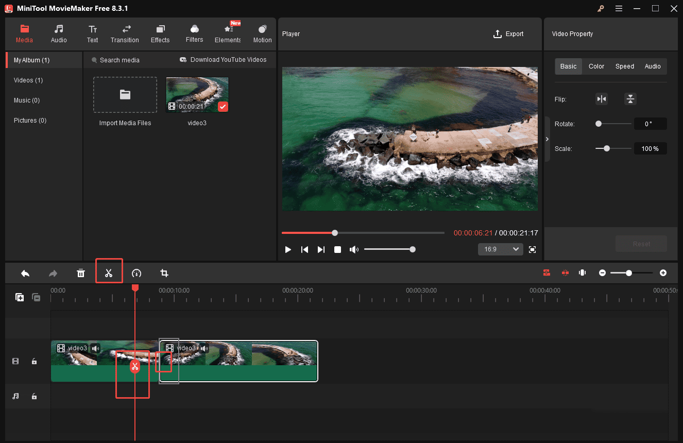Collapse the Video Property panel chevron
The image size is (683, 443).
(547, 139)
